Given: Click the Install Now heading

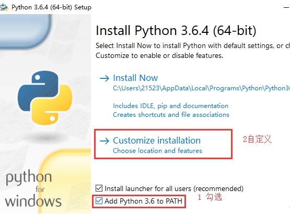Looking at the screenshot, I should tap(135, 78).
